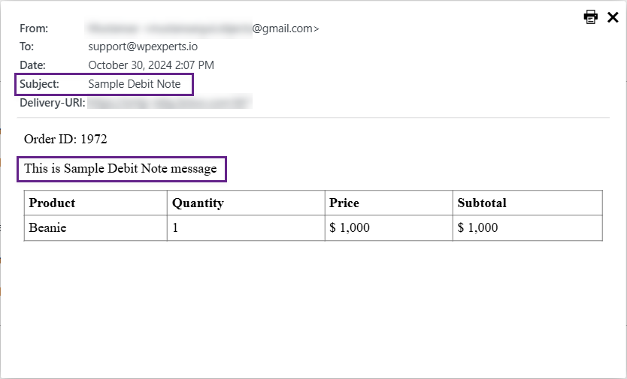Click the blurred Delivery-URI value
The height and width of the screenshot is (379, 627).
(170, 103)
